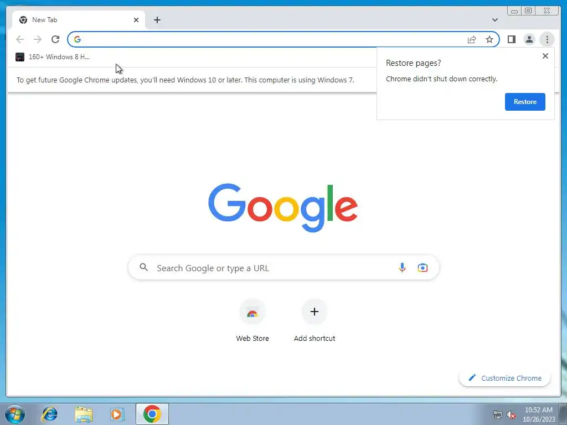The image size is (567, 425).
Task: Open Windows Media Player from taskbar
Action: (117, 414)
